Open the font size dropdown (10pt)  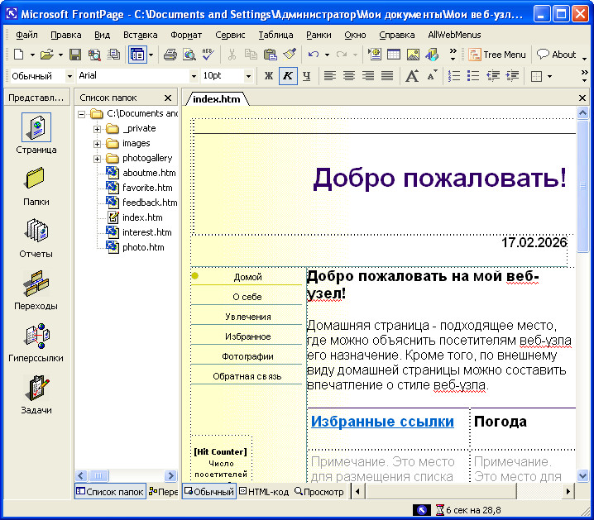(248, 76)
